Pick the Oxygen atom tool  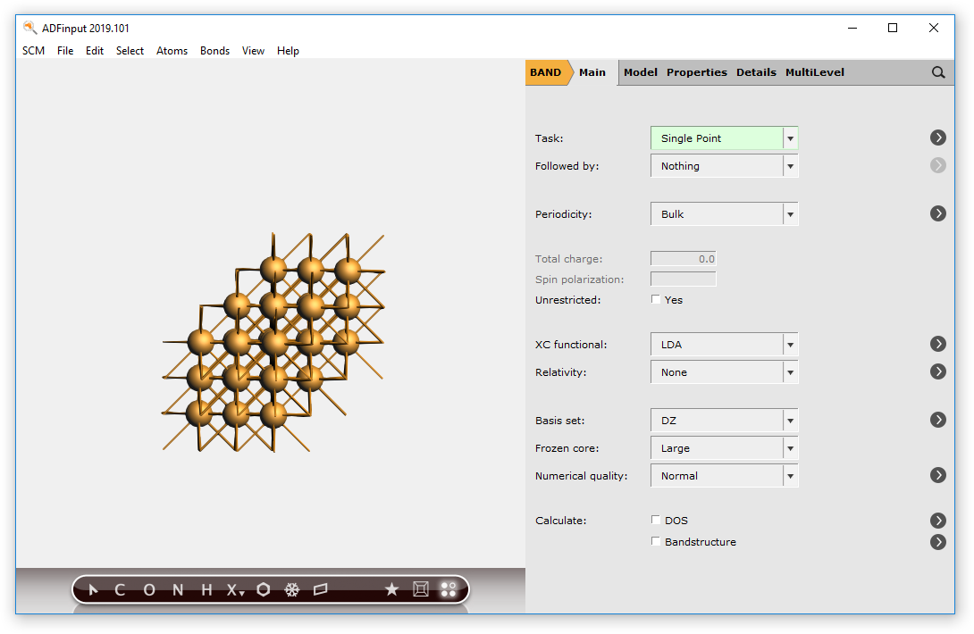[148, 589]
